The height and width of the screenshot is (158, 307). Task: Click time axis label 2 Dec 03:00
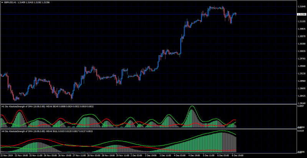(x=137, y=155)
